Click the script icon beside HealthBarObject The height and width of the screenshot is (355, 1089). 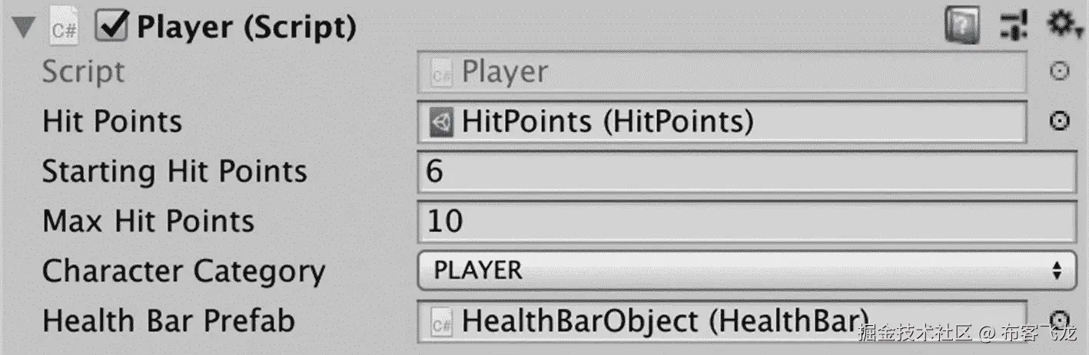coord(441,323)
